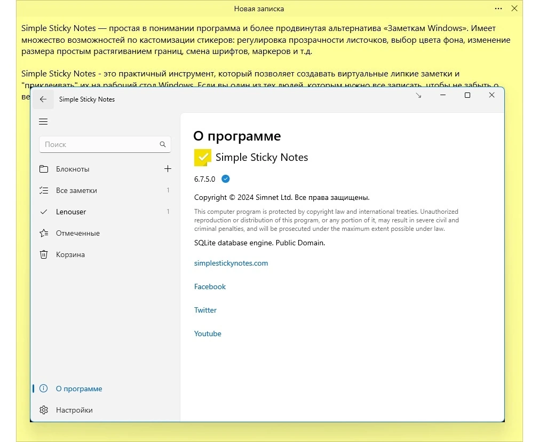The image size is (539, 442).
Task: Close the Simple Sticky Notes window
Action: [492, 95]
